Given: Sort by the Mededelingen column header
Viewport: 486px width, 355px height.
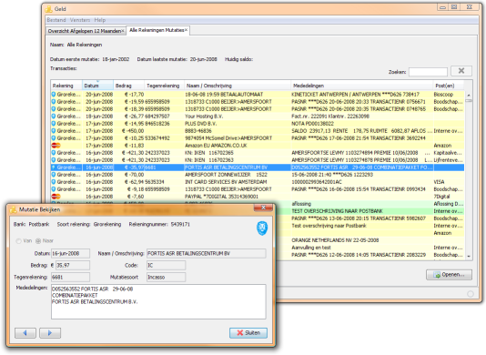Looking at the screenshot, I should (x=361, y=86).
